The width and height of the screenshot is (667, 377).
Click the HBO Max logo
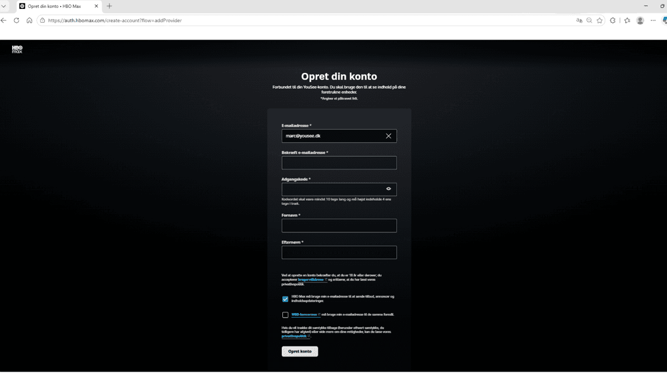tap(17, 49)
